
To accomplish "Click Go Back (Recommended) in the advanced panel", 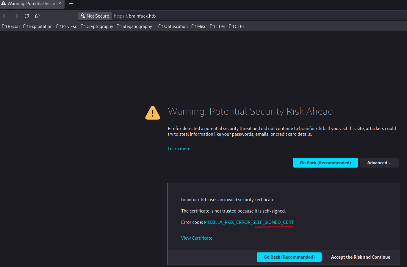I will [x=289, y=257].
